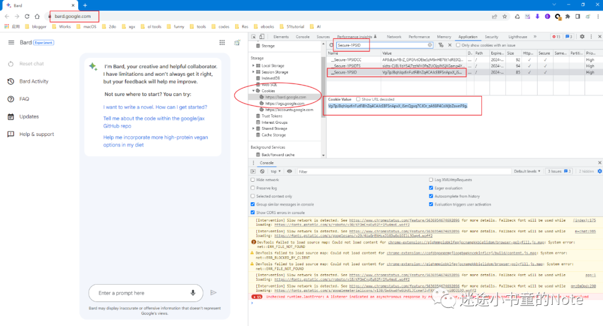Click the microphone icon in prompt box
This screenshot has width=603, height=326.
[193, 293]
